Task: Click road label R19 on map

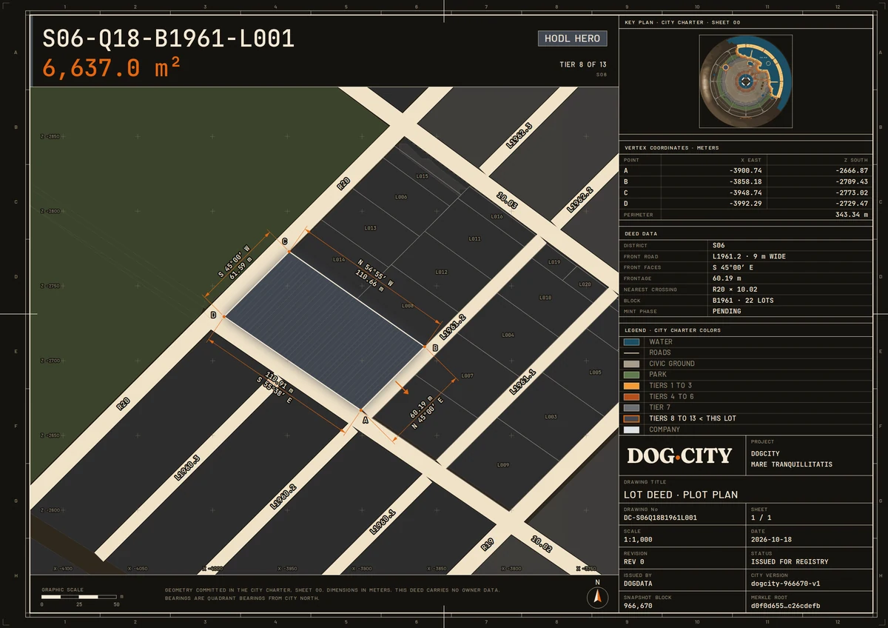Action: click(x=487, y=544)
